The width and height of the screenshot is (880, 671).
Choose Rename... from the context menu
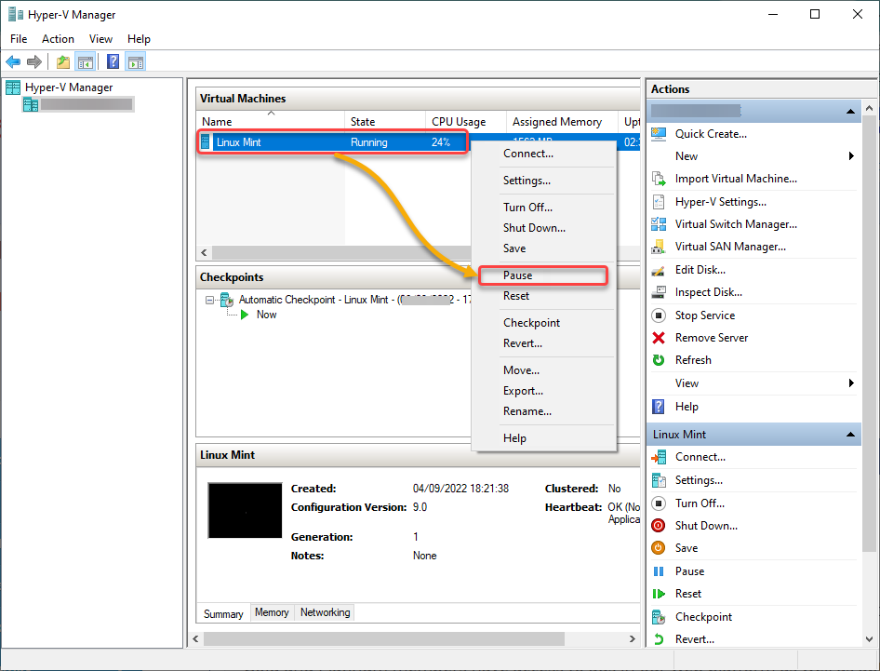click(x=543, y=411)
